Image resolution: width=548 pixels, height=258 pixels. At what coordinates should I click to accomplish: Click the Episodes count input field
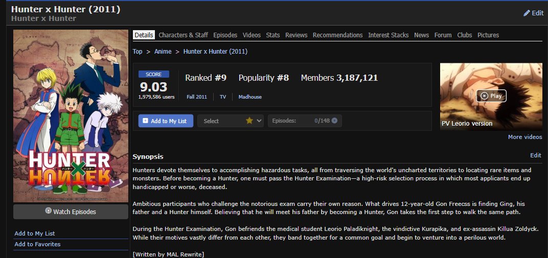[305, 121]
